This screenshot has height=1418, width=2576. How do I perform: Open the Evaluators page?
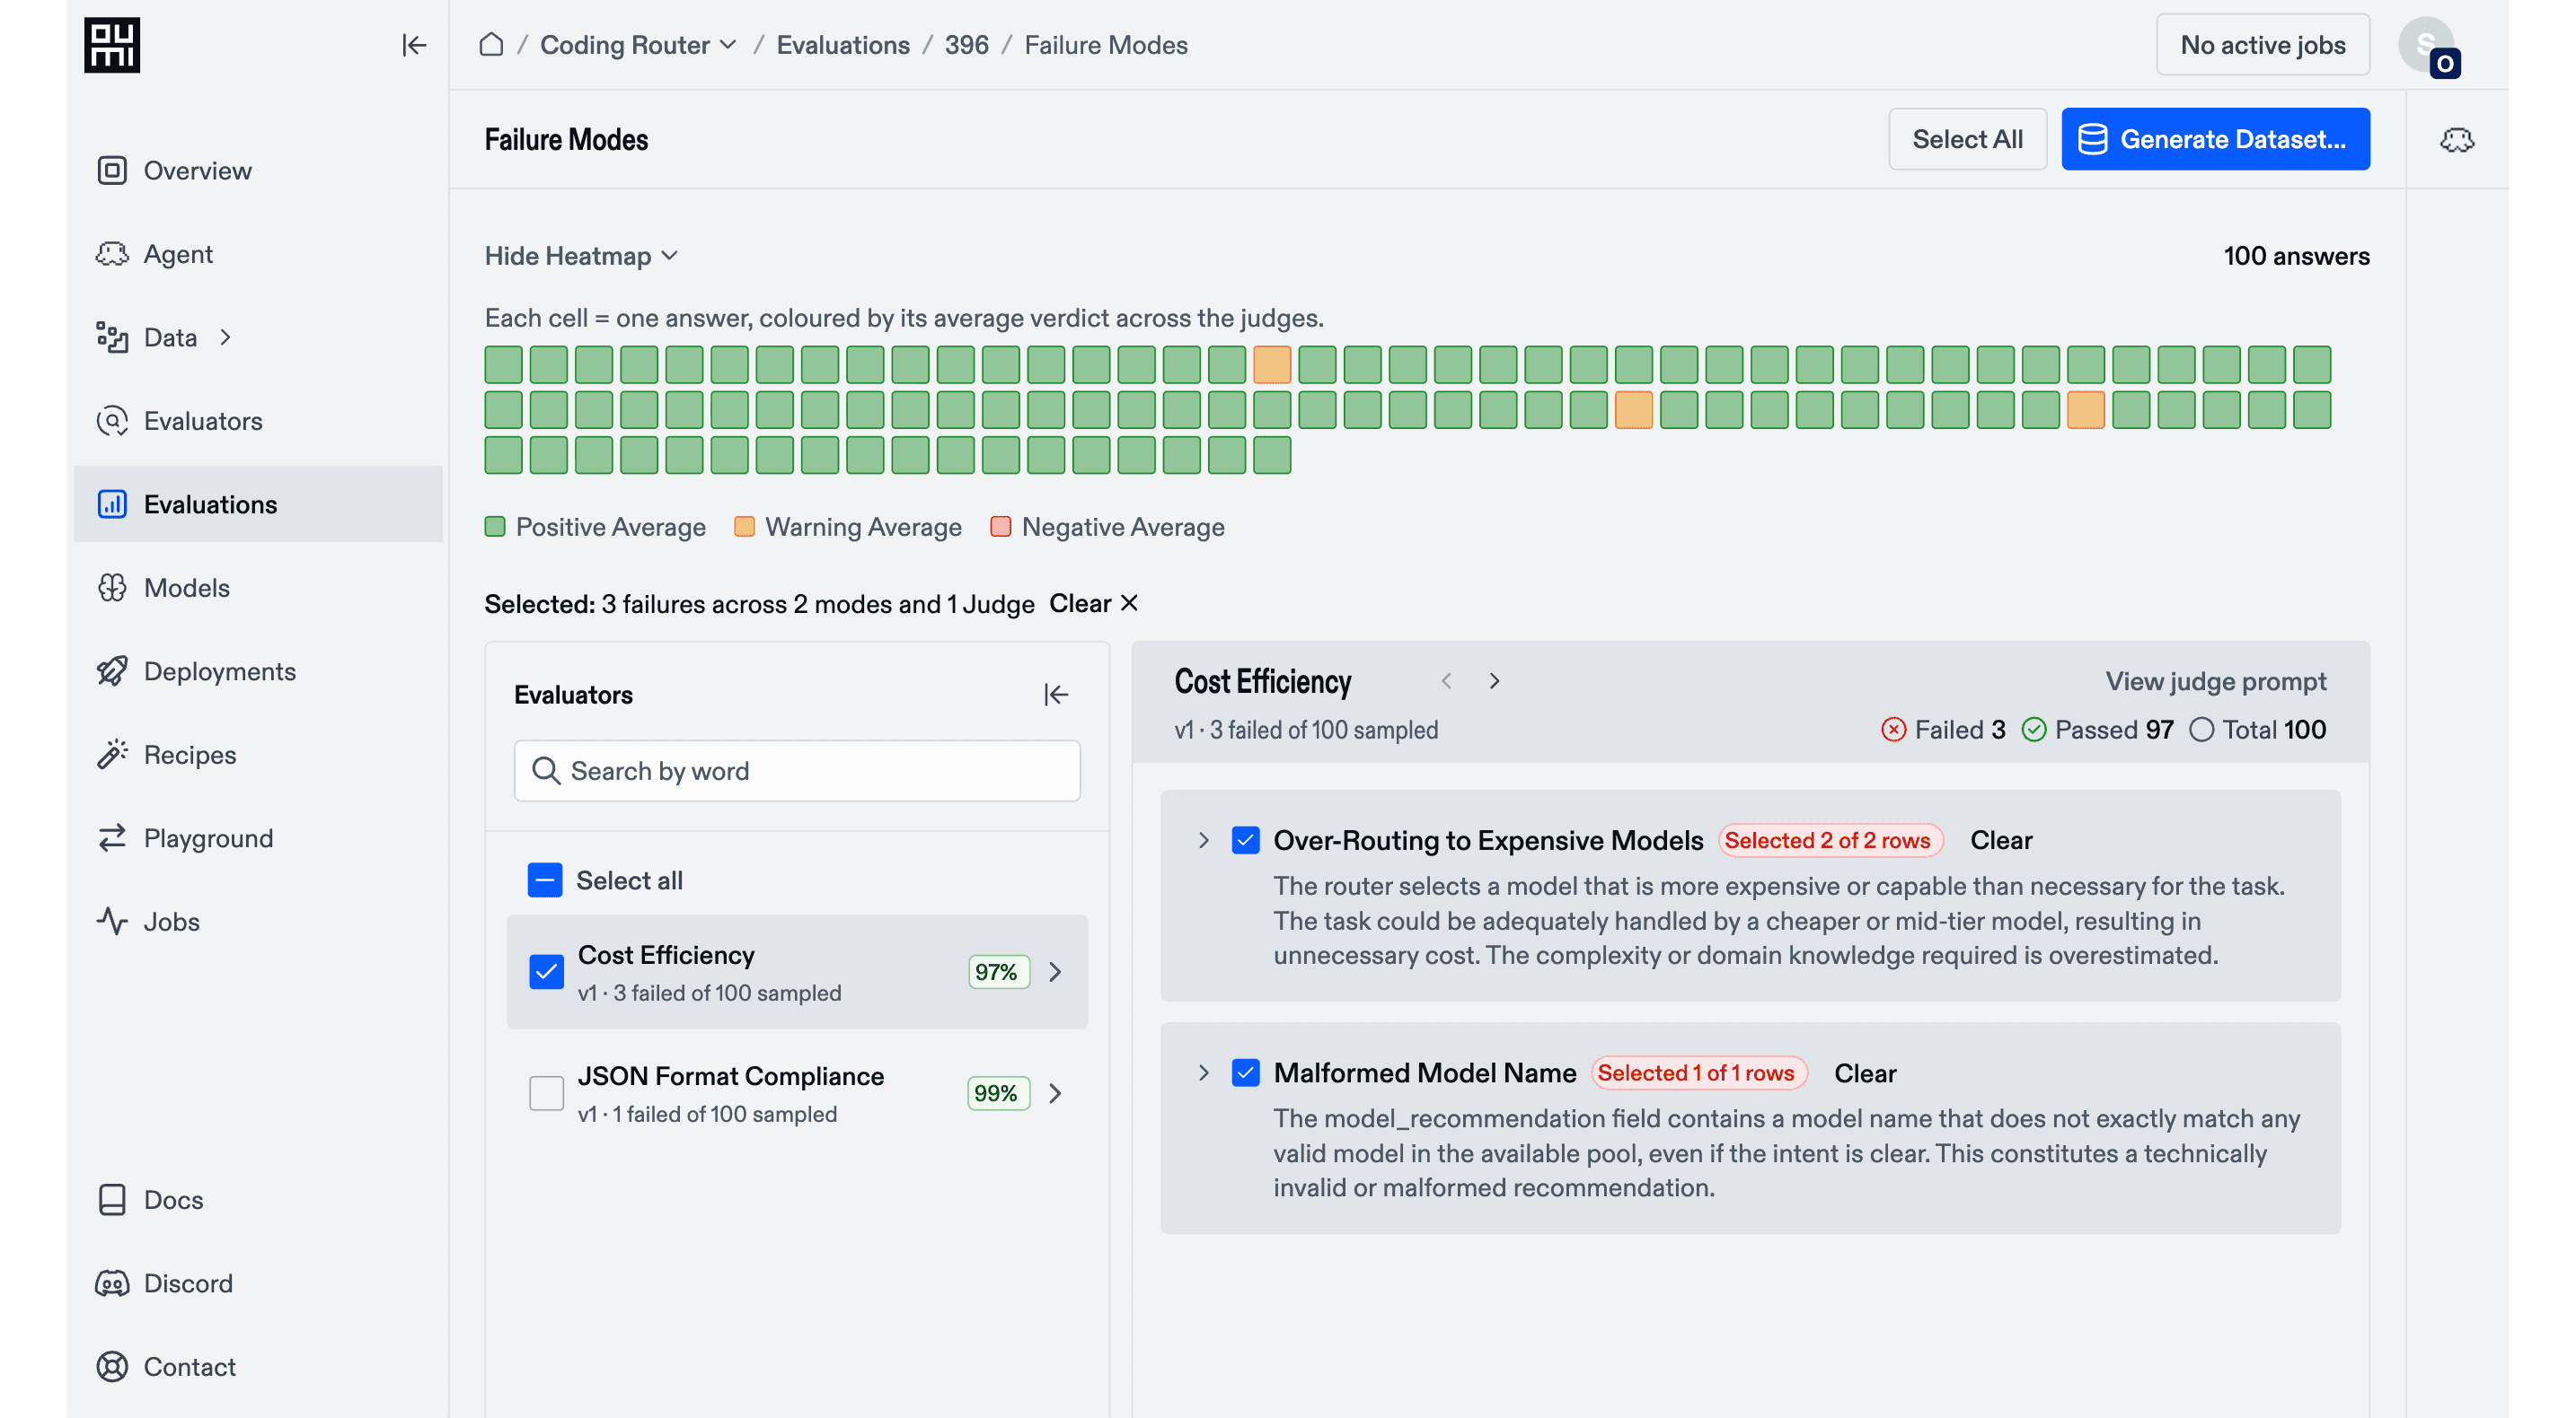258,421
